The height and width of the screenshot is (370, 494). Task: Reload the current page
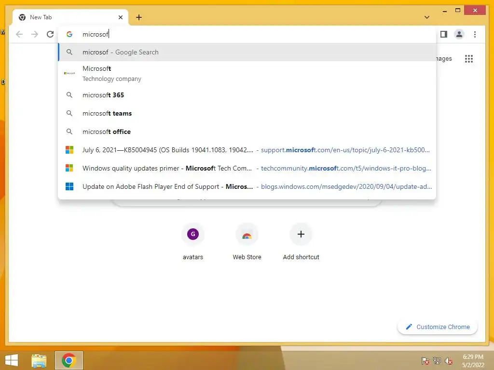[50, 34]
